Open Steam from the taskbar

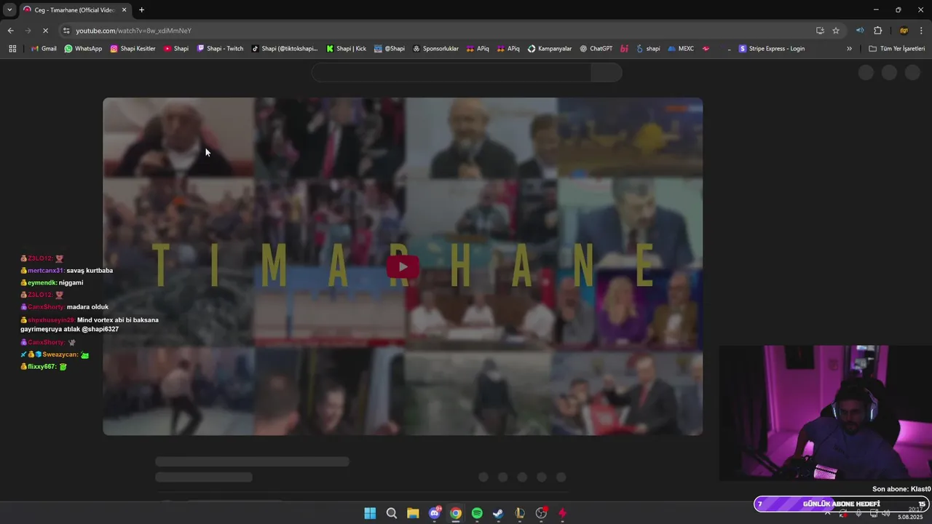(x=498, y=513)
